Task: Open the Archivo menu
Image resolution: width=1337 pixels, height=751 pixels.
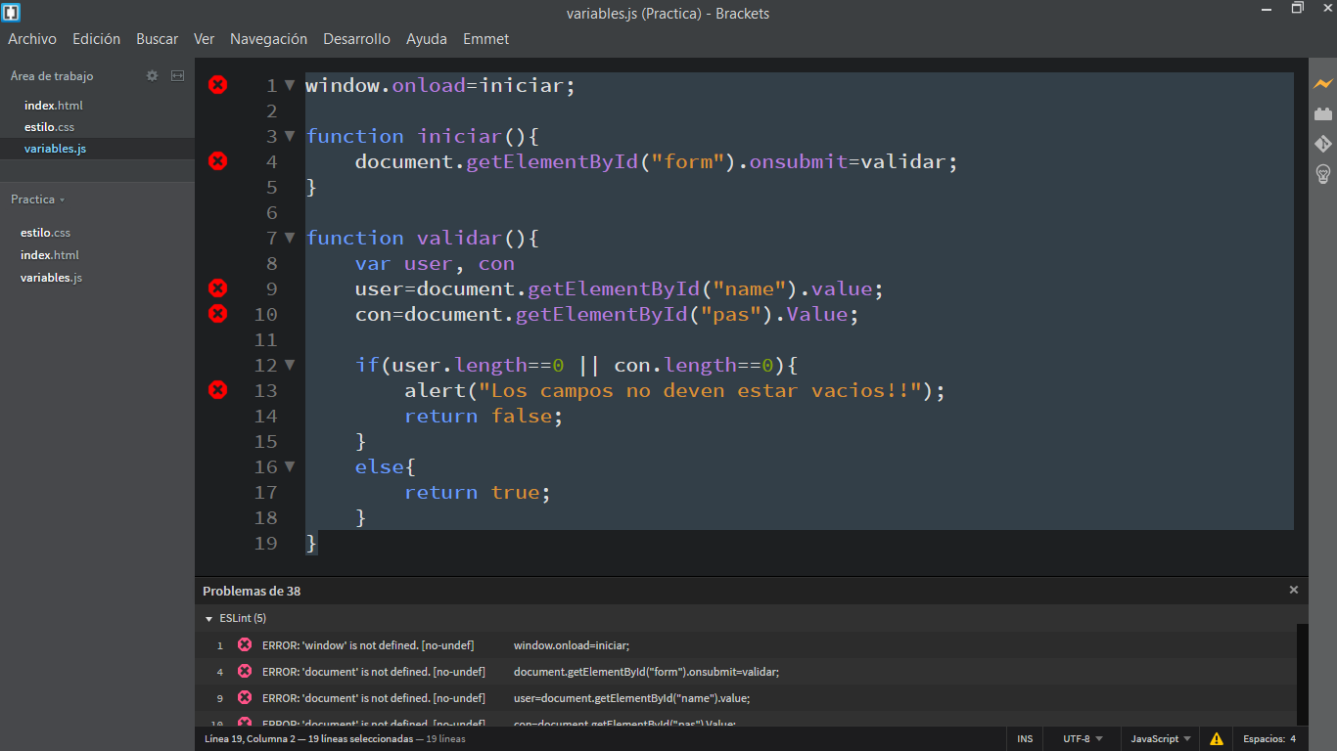Action: [x=32, y=39]
